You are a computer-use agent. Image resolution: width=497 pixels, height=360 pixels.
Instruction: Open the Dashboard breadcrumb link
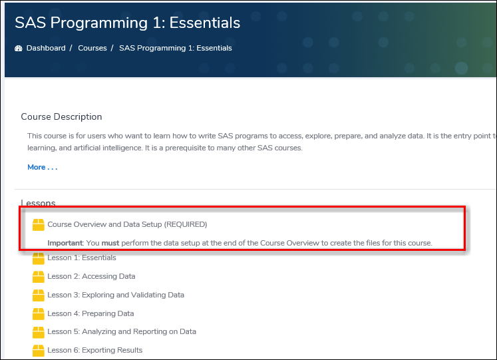point(46,48)
